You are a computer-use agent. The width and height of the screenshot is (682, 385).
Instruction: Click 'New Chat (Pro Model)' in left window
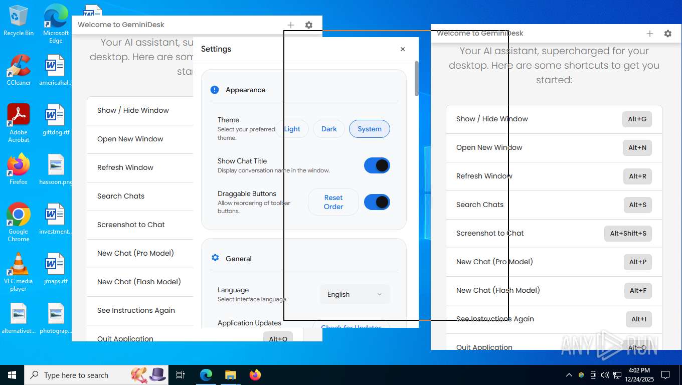135,253
